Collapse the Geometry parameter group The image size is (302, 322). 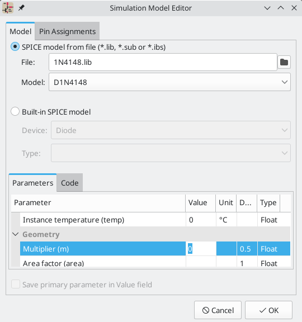point(16,234)
